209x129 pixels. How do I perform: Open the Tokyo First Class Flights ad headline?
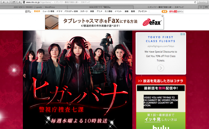pyautogui.click(x=160, y=39)
